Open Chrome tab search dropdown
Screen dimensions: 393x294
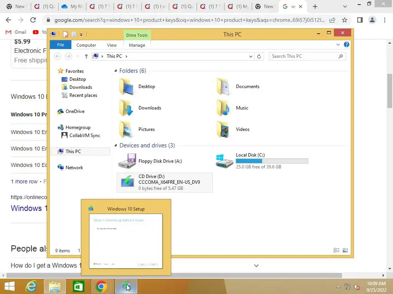pos(345,7)
